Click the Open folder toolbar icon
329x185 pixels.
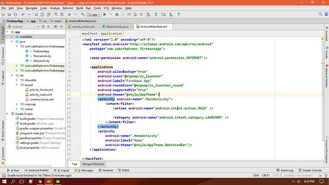click(4, 14)
